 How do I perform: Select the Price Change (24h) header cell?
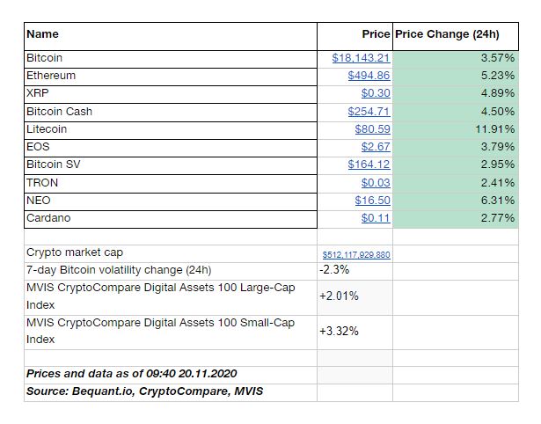coord(456,37)
